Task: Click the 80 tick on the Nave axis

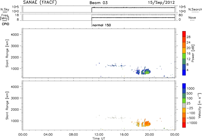Action: point(181,15)
